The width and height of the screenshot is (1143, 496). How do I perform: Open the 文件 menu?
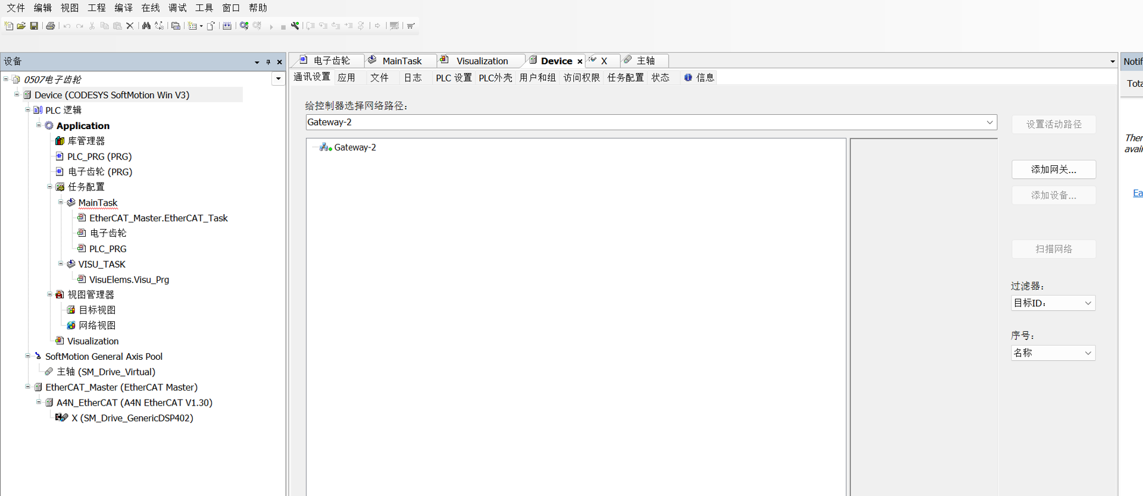15,8
